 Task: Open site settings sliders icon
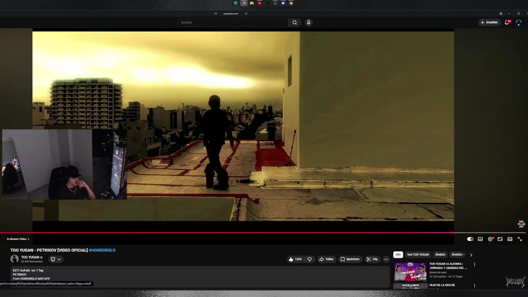click(x=246, y=14)
